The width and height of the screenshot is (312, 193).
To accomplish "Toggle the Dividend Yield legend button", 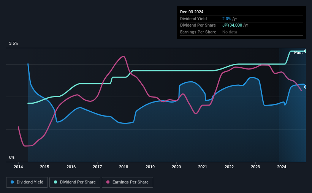I will (27, 182).
